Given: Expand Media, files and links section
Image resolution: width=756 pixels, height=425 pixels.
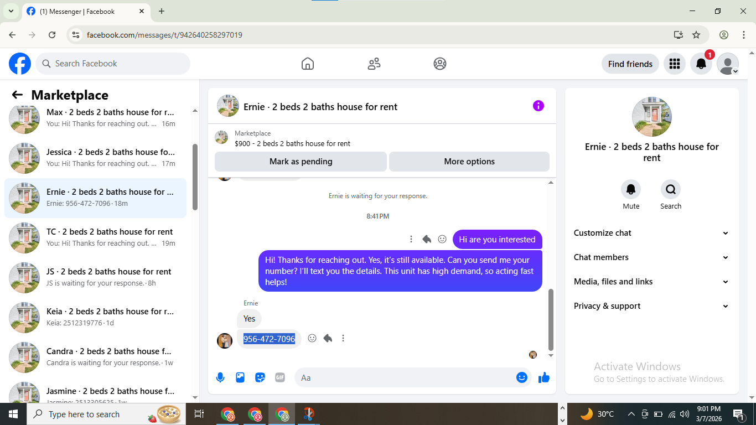Looking at the screenshot, I should tap(651, 282).
